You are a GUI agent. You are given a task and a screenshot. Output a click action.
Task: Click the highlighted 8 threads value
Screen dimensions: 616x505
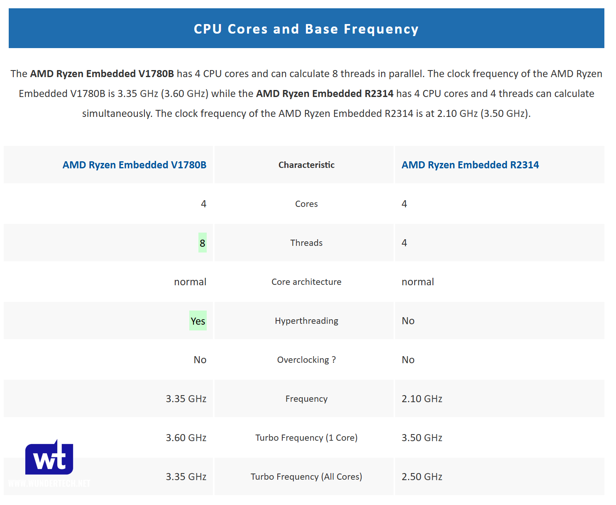click(x=203, y=243)
